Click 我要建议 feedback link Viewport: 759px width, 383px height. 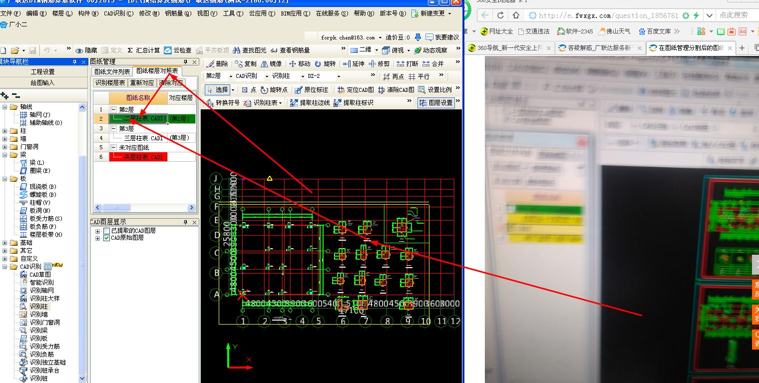pyautogui.click(x=442, y=37)
